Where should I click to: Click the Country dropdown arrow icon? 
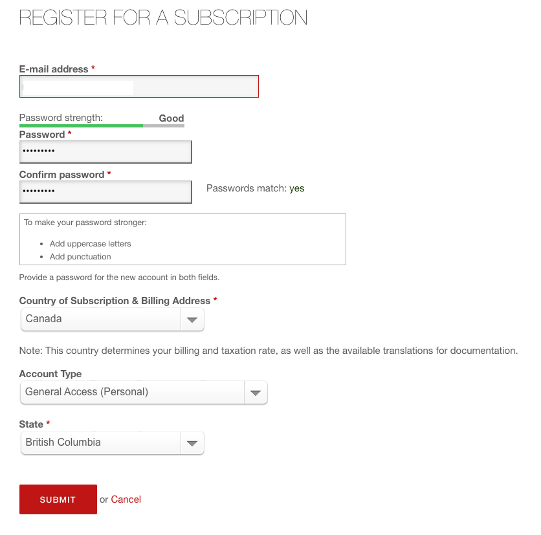[x=192, y=319]
